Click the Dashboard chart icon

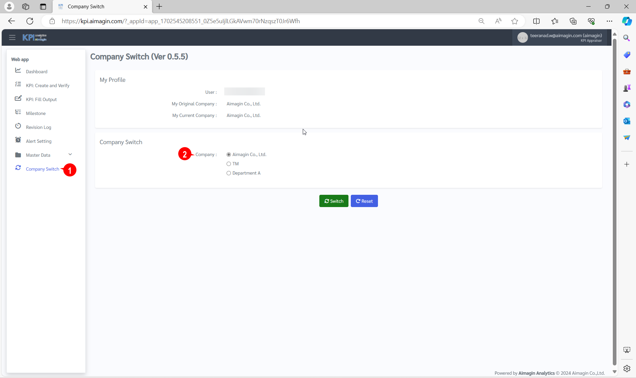18,71
